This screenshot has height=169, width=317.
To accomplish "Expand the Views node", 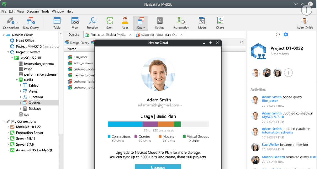I will tap(21, 91).
